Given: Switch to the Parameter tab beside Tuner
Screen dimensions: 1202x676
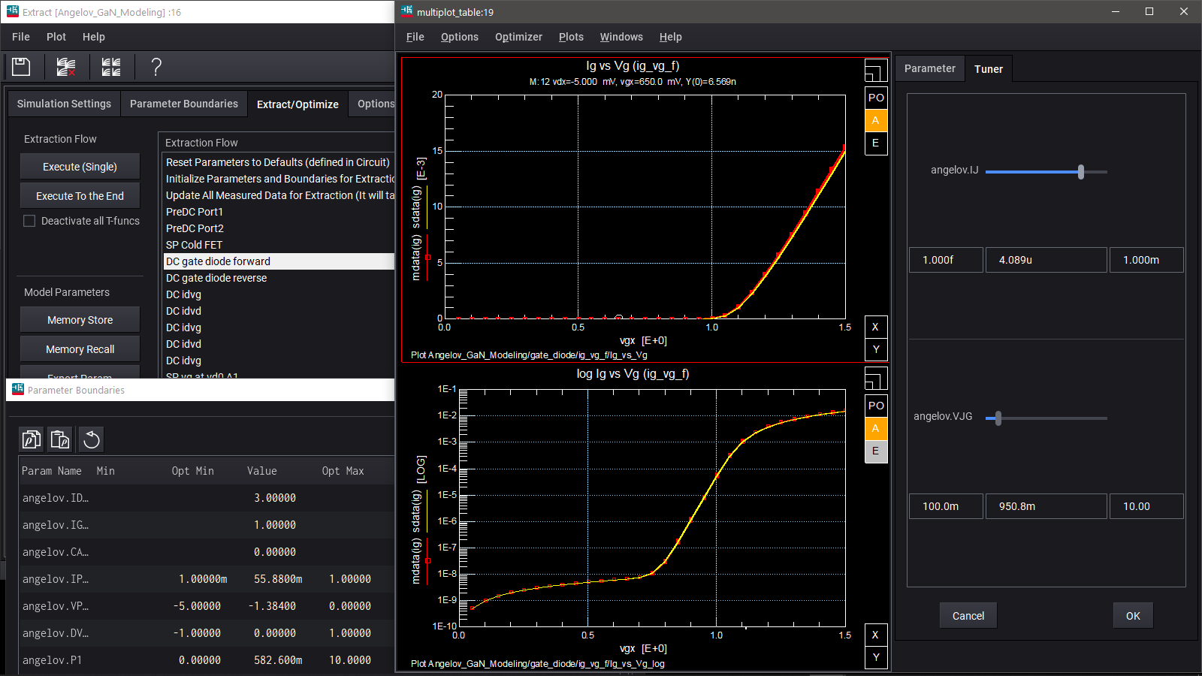Looking at the screenshot, I should (x=929, y=68).
